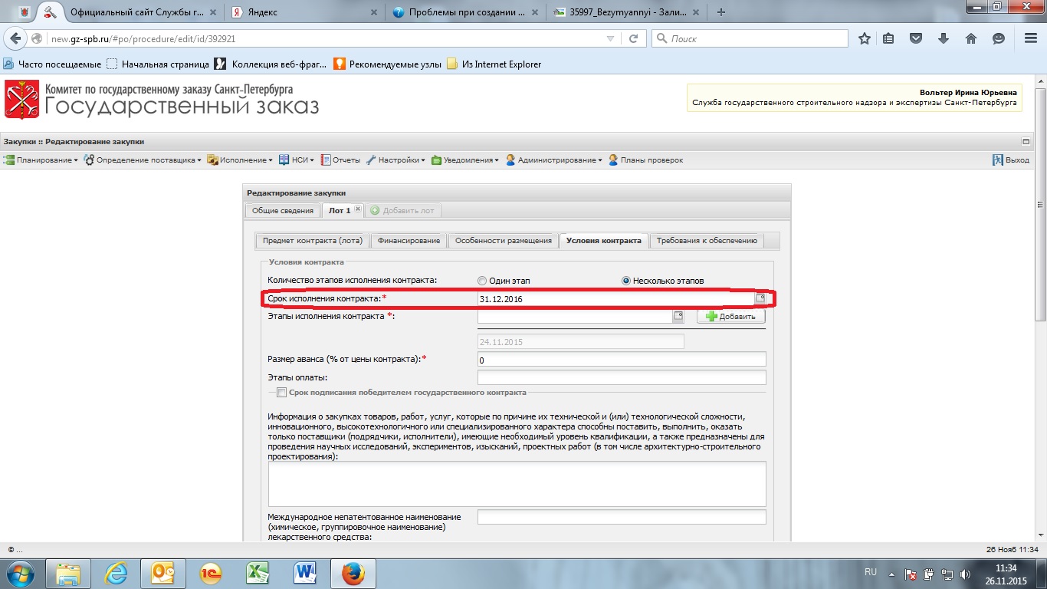Click the smiley face toolbar icon
The width and height of the screenshot is (1047, 589).
999,38
